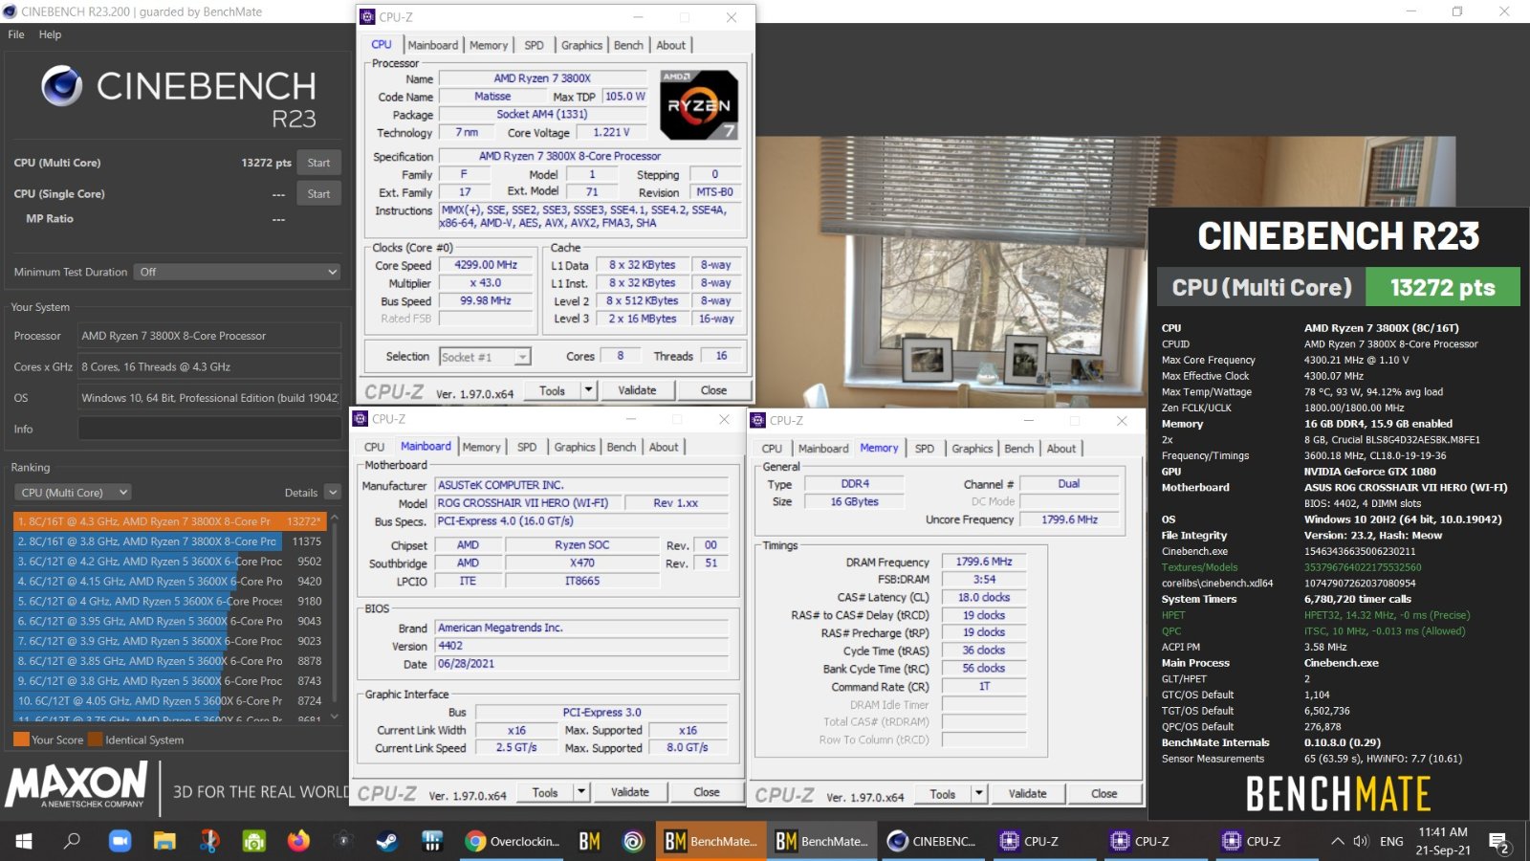Screen dimensions: 1530x861
Task: Open the notification center icon
Action: click(1499, 842)
